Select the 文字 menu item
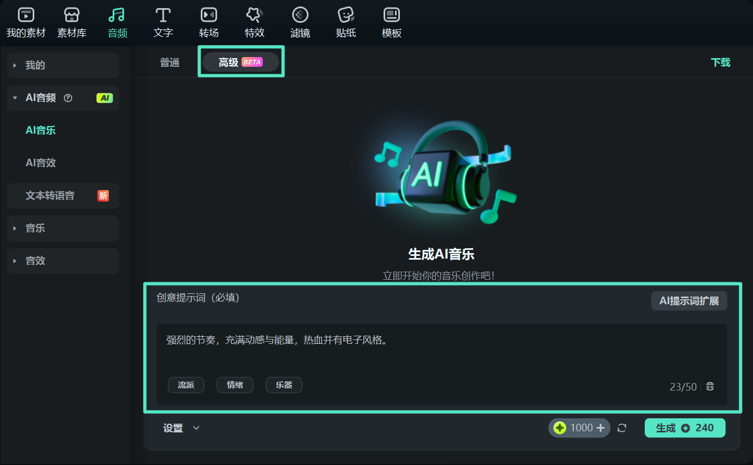Viewport: 753px width, 465px height. (x=163, y=22)
